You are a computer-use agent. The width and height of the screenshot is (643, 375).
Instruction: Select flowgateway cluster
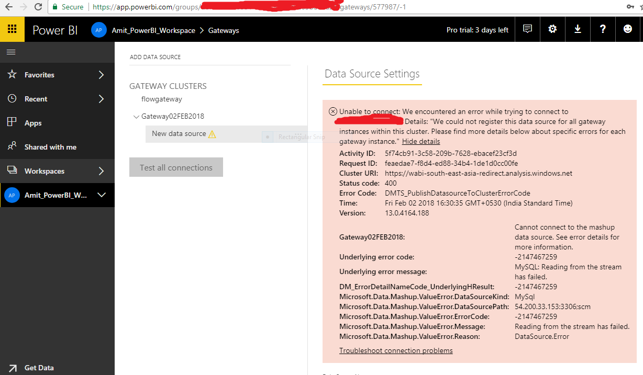[x=162, y=99]
